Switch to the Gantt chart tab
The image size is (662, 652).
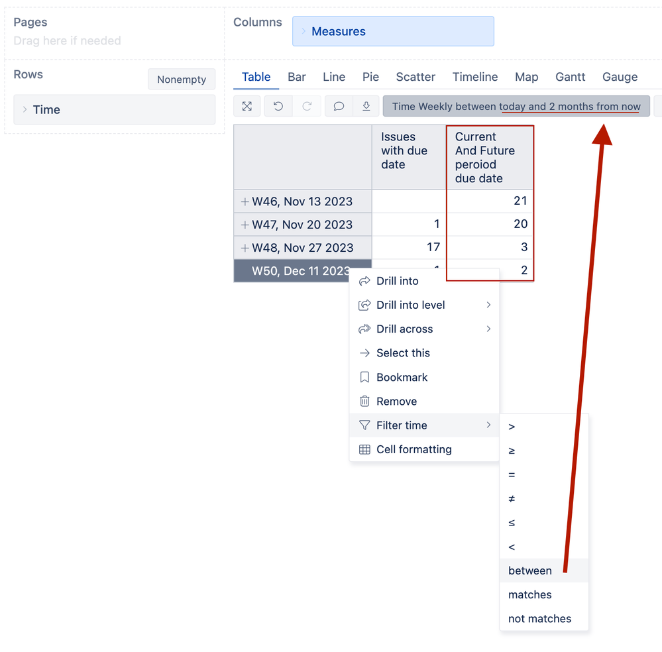pyautogui.click(x=570, y=77)
